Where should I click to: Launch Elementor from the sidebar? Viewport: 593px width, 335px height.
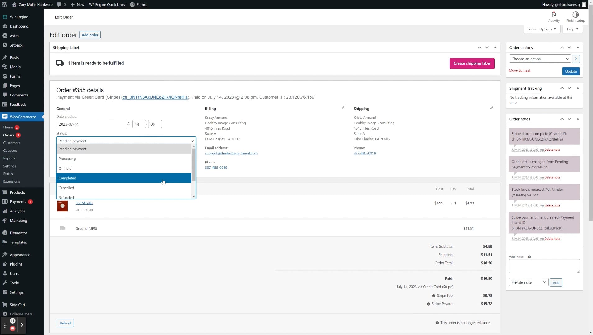(18, 233)
